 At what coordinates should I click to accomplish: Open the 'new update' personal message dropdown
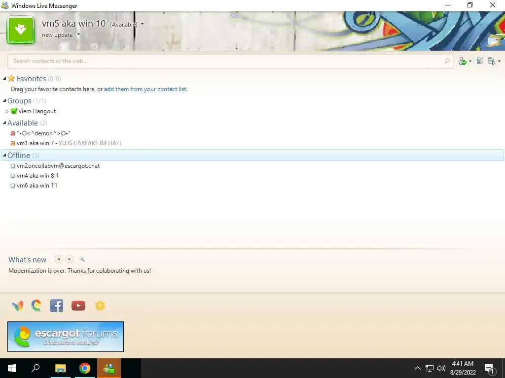pos(78,35)
